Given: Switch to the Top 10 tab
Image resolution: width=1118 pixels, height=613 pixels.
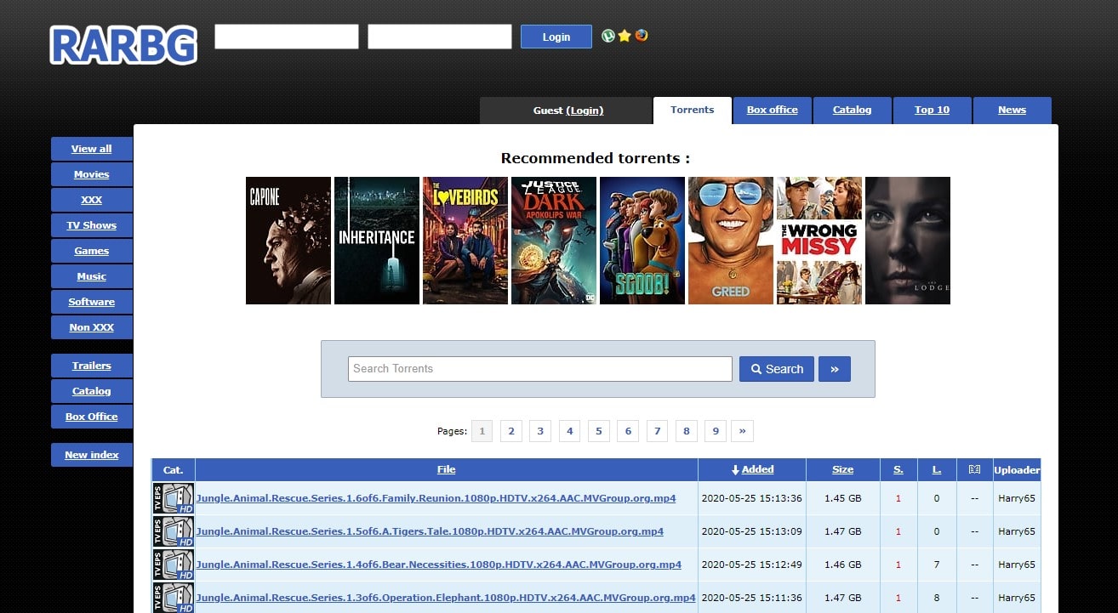Looking at the screenshot, I should point(933,111).
